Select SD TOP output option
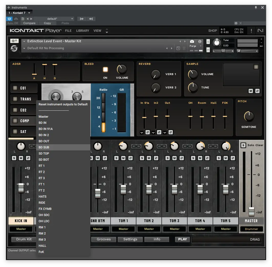This screenshot has width=272, height=267. point(63,153)
